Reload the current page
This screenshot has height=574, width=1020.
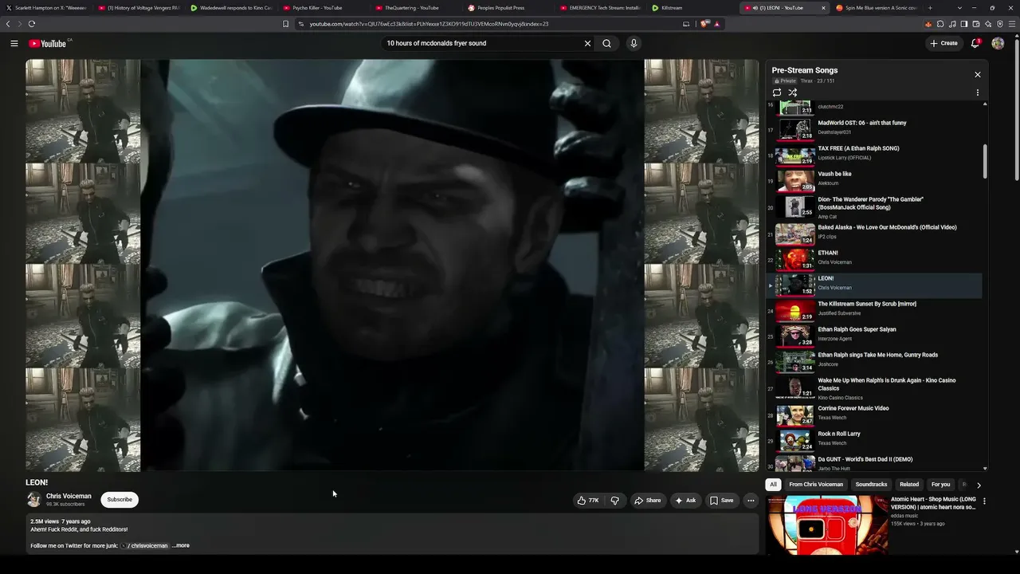click(x=32, y=24)
